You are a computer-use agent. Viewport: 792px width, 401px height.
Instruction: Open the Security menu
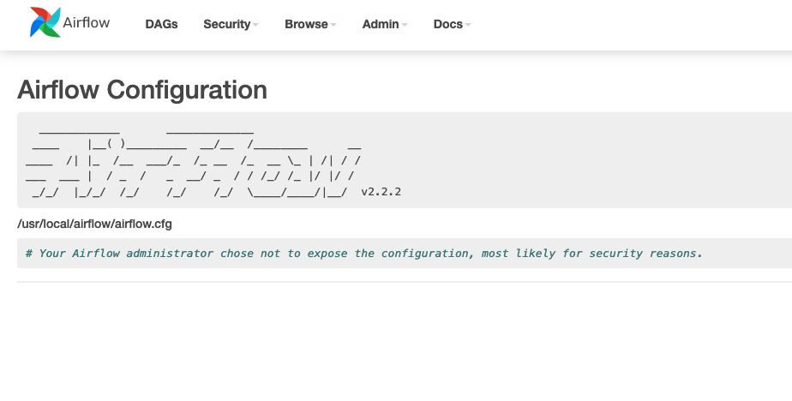(x=231, y=24)
